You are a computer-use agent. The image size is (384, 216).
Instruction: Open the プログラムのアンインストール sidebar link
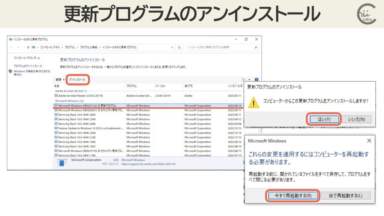(x=28, y=66)
